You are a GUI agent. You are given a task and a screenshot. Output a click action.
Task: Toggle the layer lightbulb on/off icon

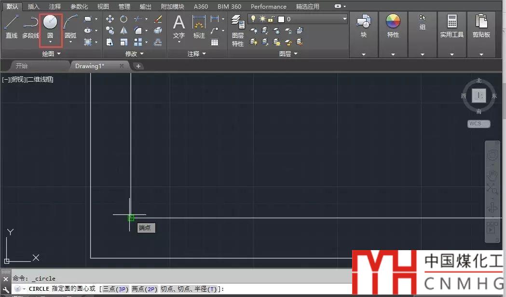[x=253, y=19]
